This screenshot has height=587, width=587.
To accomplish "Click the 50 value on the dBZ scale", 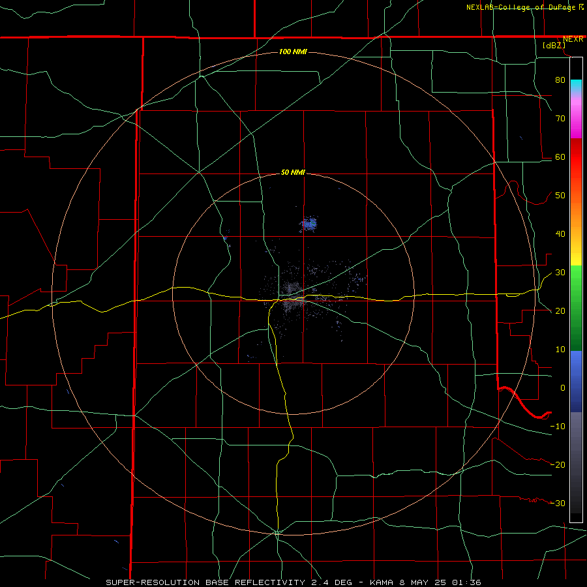I will (560, 196).
